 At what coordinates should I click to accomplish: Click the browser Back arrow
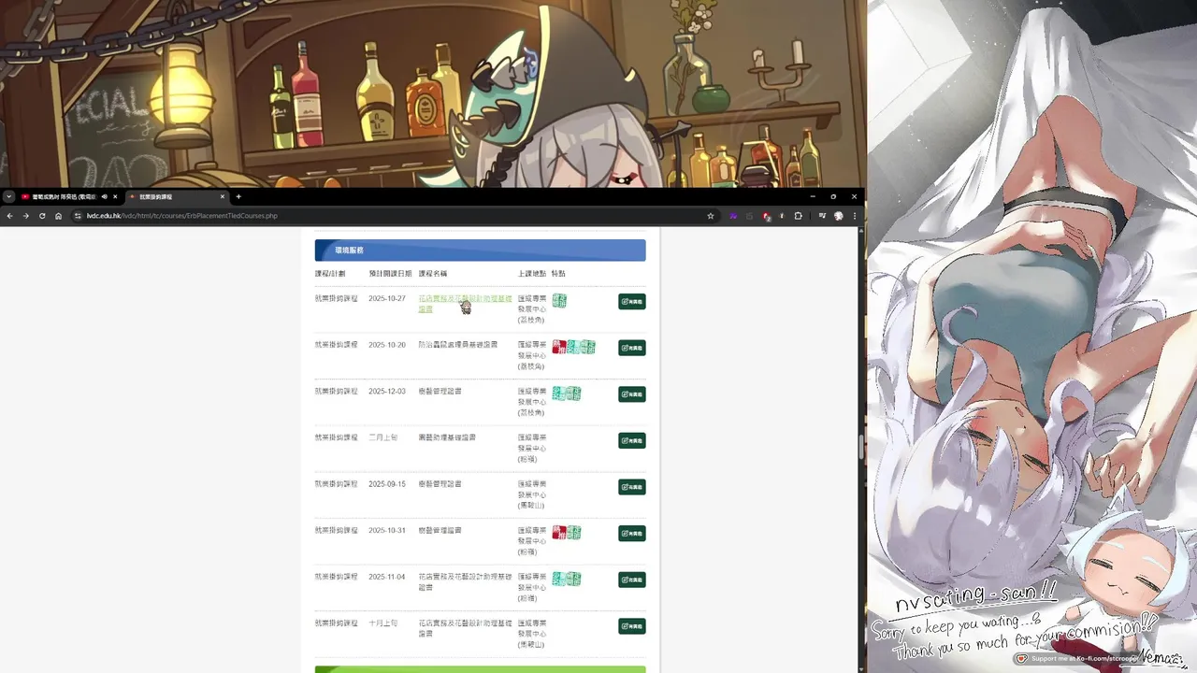tap(9, 216)
